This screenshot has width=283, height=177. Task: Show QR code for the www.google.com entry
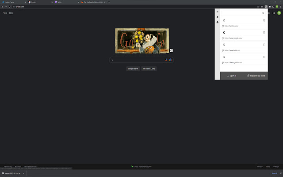[x=224, y=32]
